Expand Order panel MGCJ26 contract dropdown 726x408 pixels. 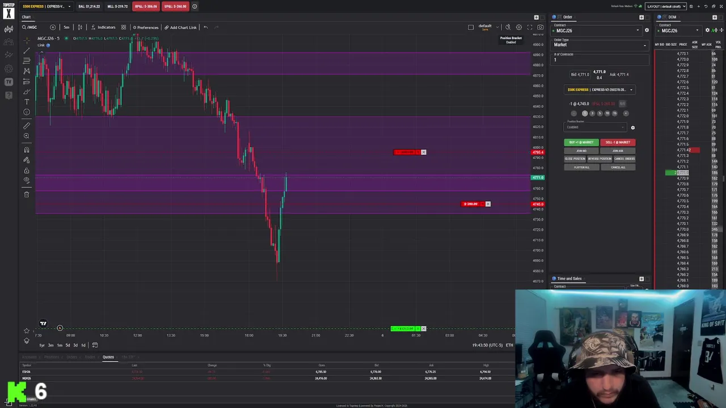(x=638, y=30)
